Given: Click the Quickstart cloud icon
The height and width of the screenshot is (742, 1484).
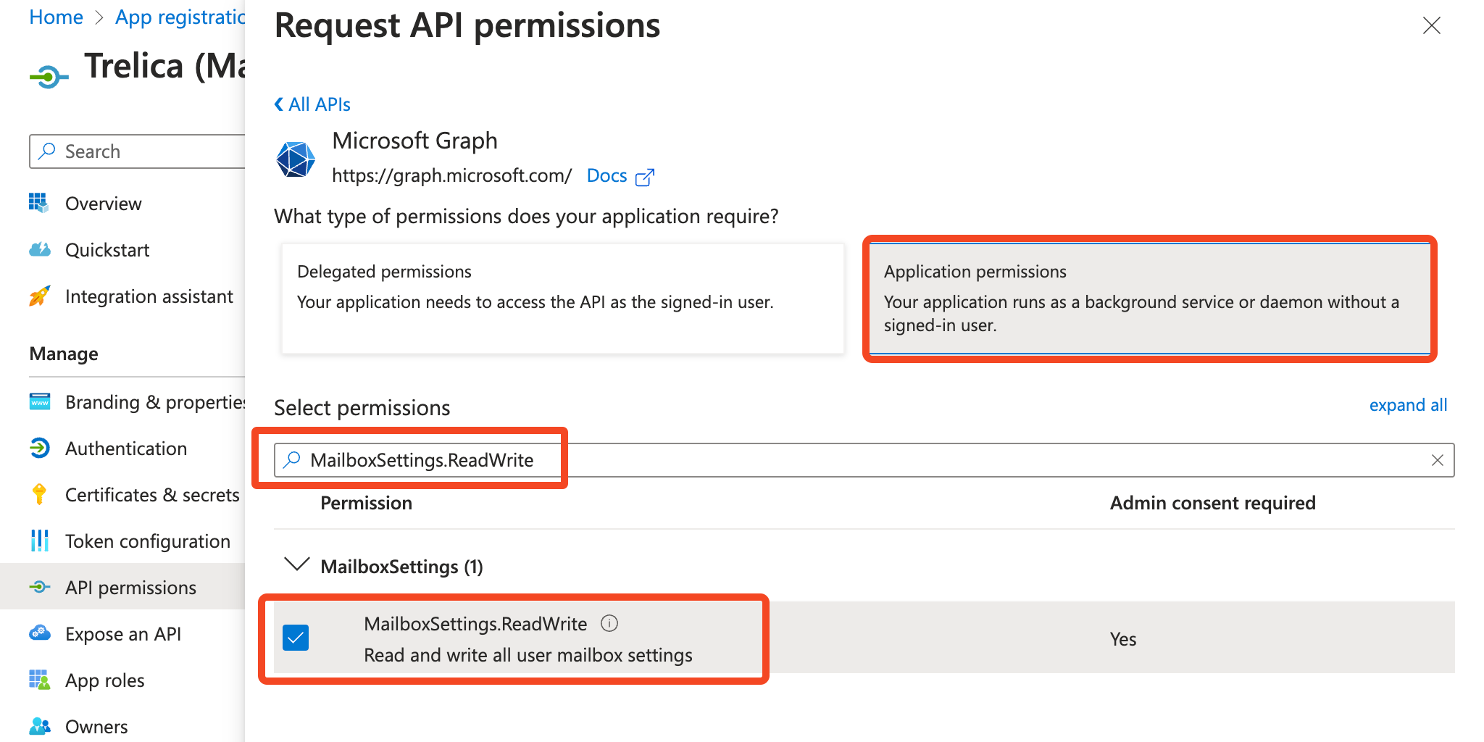Looking at the screenshot, I should click(x=40, y=250).
